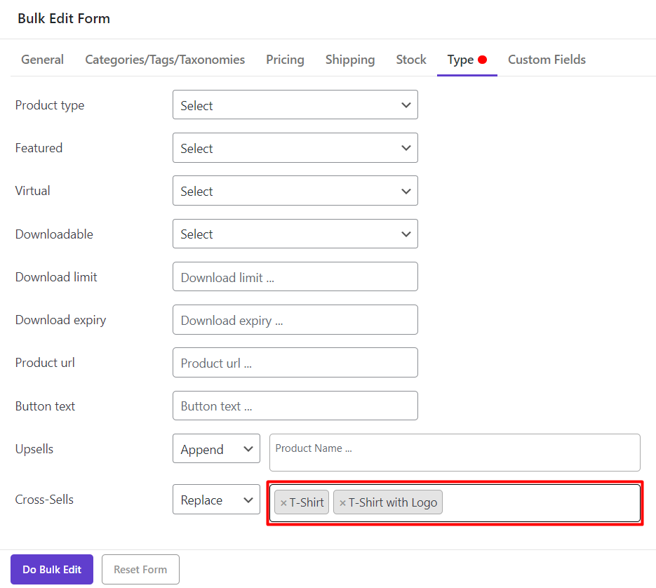Switch to the General tab
656x588 pixels.
click(x=42, y=60)
